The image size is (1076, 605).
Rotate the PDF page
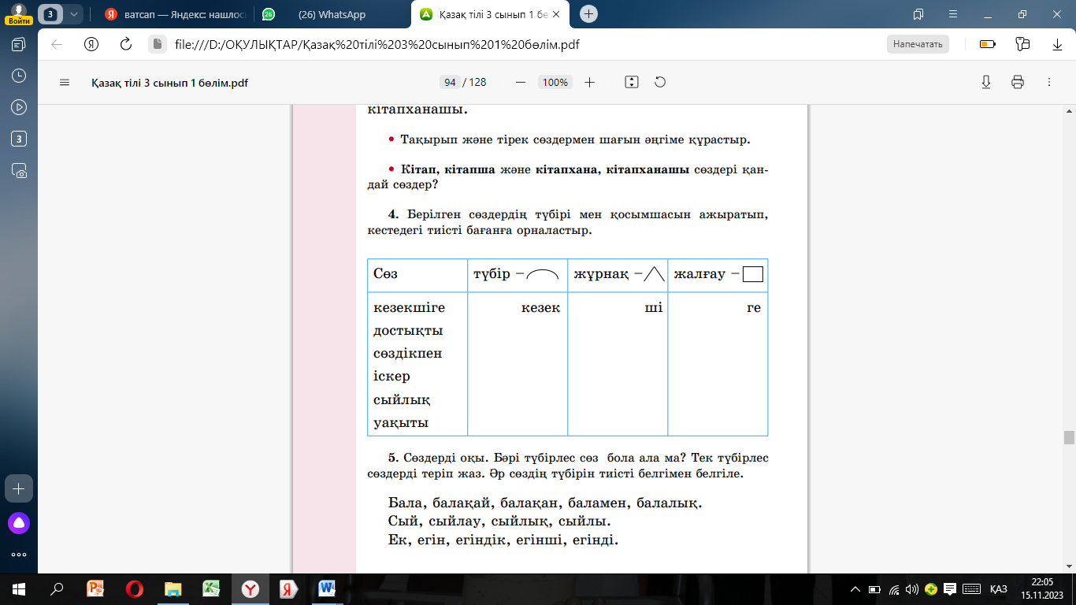click(660, 82)
